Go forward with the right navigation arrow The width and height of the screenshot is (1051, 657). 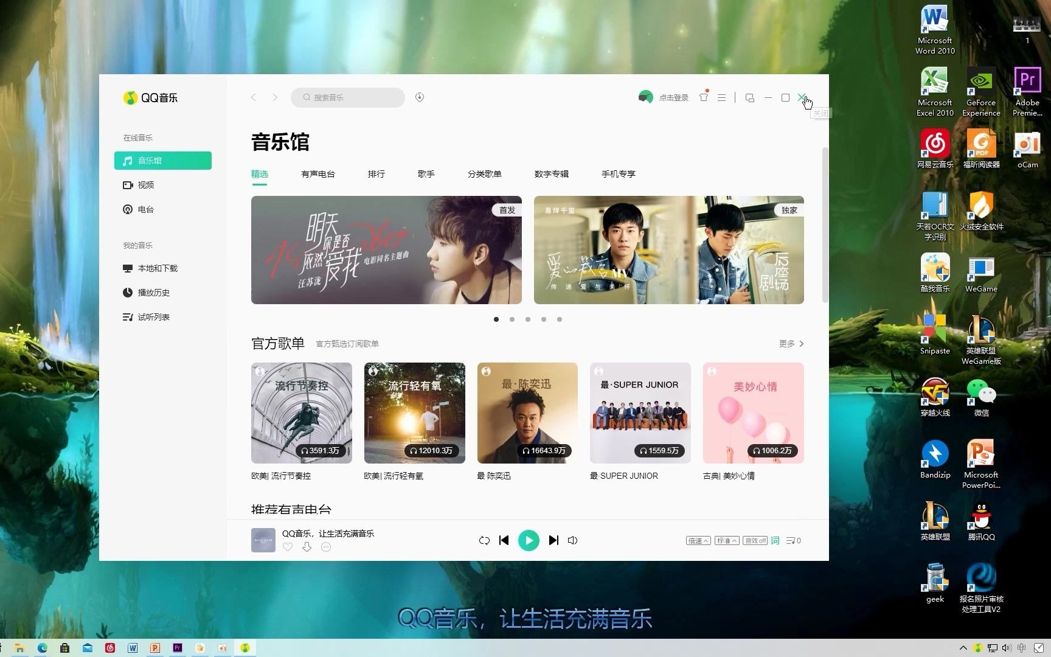coord(275,97)
